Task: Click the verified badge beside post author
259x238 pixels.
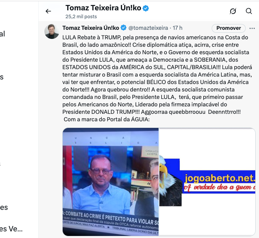Action: 123,28
